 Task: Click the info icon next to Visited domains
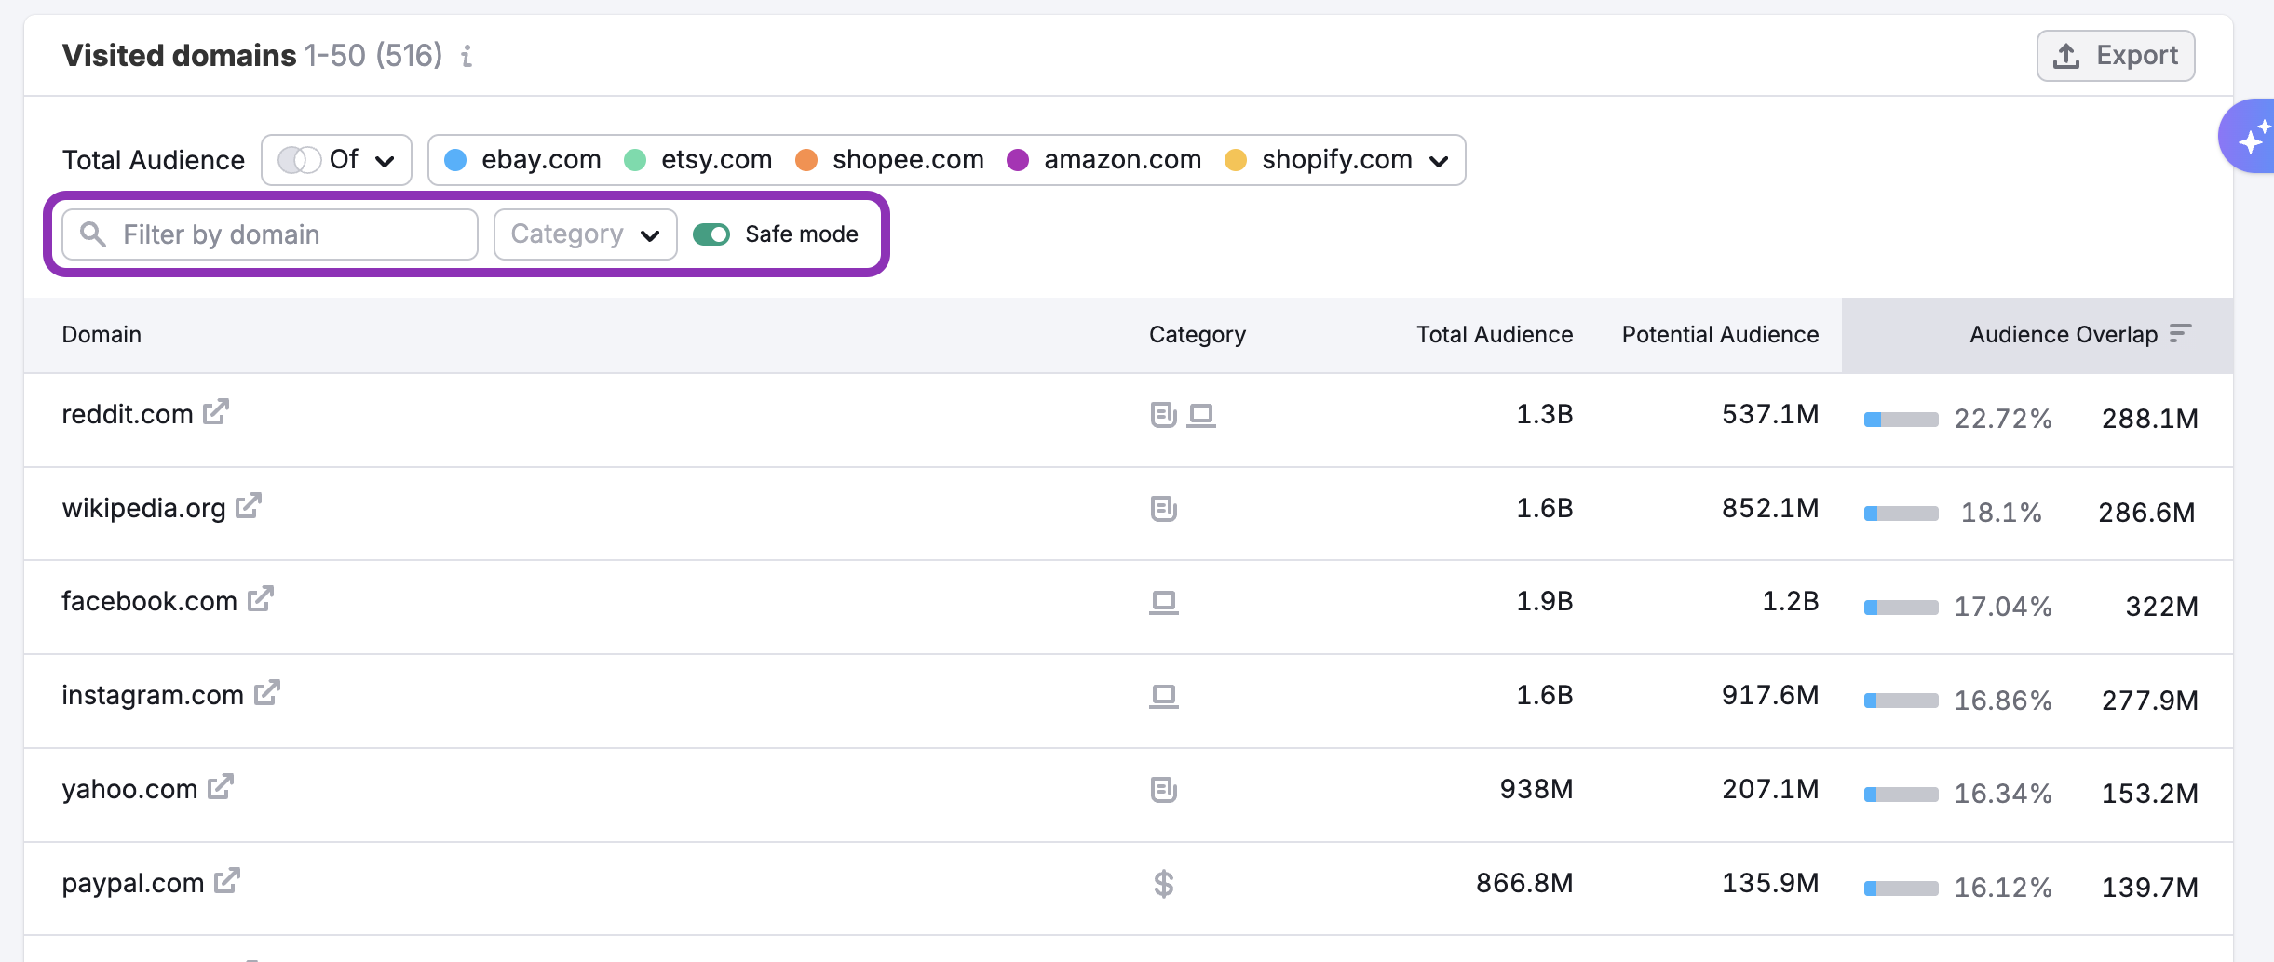pos(467,56)
